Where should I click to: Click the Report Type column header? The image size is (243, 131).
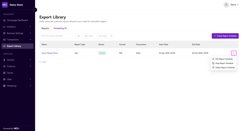[80, 45]
